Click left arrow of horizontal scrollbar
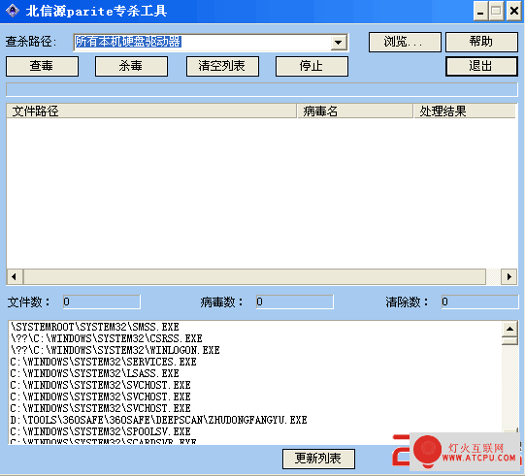This screenshot has height=476, width=525. (x=15, y=277)
